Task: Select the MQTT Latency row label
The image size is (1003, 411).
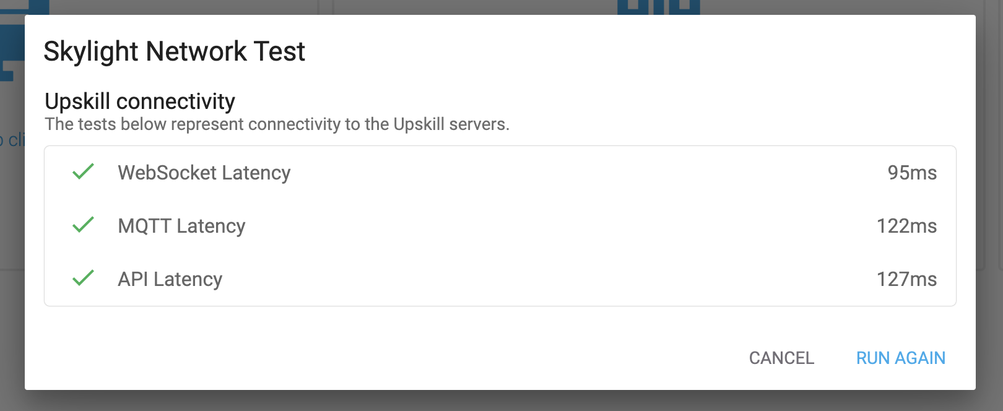Action: [x=181, y=226]
